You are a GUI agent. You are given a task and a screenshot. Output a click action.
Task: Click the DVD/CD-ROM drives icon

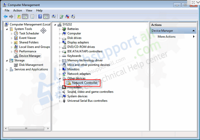pos(64,47)
